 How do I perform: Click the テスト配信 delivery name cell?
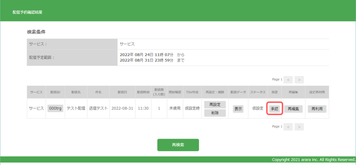pyautogui.click(x=76, y=108)
